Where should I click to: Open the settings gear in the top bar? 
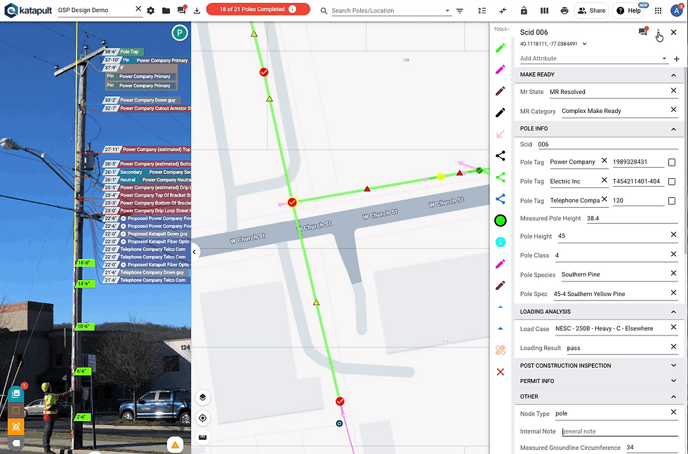click(x=150, y=11)
